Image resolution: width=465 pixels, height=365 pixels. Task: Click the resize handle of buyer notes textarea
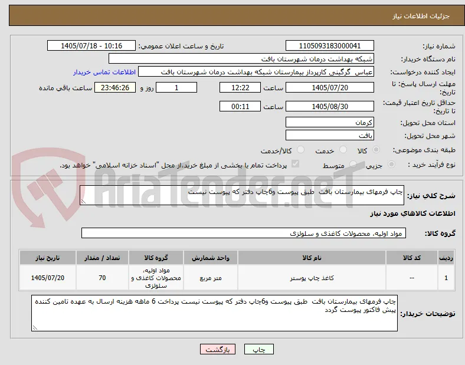coord(35,328)
